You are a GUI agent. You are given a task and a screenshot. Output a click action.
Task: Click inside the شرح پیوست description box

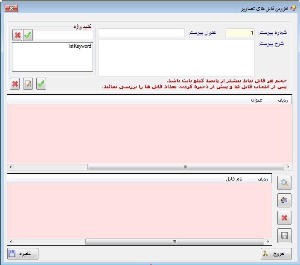176,58
